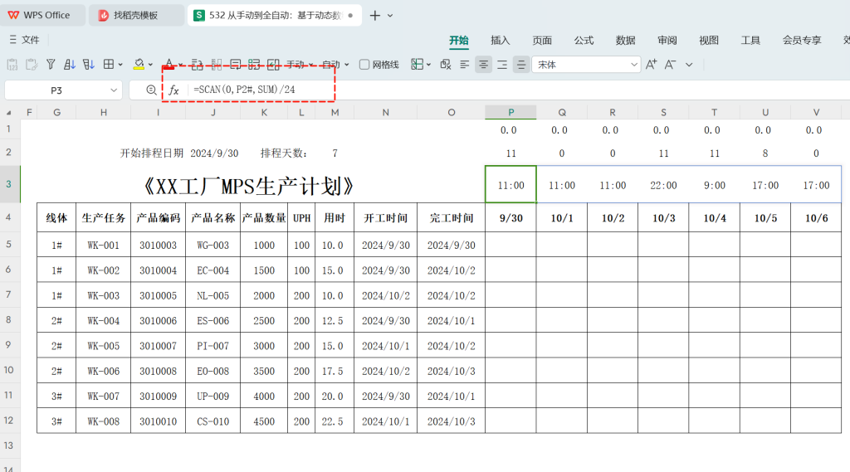Increase font size with A+ icon
Image resolution: width=850 pixels, height=472 pixels.
click(x=651, y=65)
